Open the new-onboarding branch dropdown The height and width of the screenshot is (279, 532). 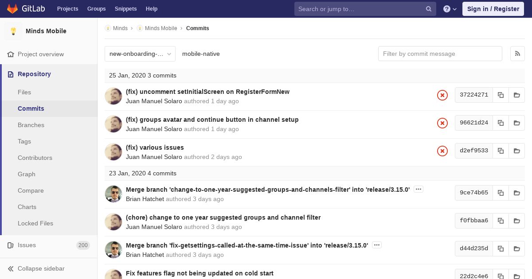pyautogui.click(x=140, y=54)
